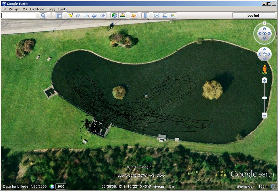
Task: Start recording a tour
Action: coord(103,15)
